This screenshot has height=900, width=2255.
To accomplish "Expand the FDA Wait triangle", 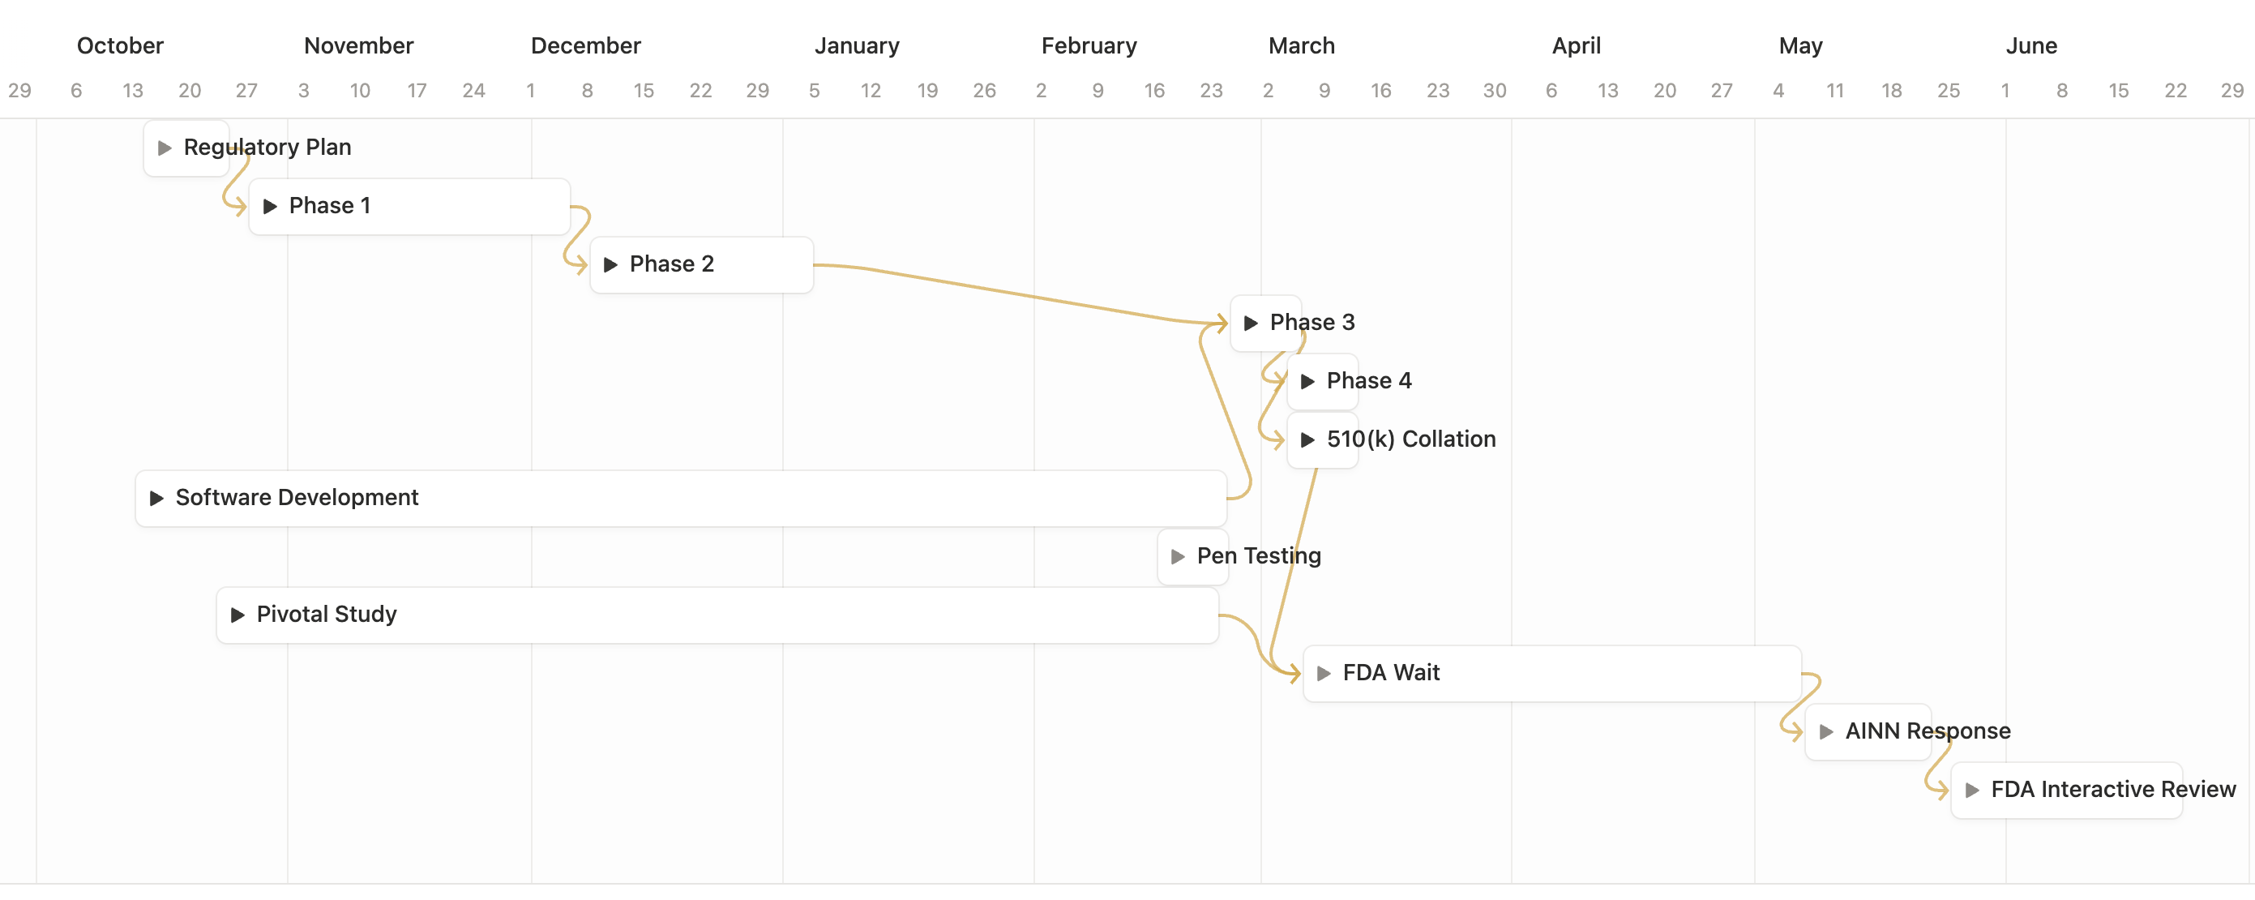I will 1324,673.
